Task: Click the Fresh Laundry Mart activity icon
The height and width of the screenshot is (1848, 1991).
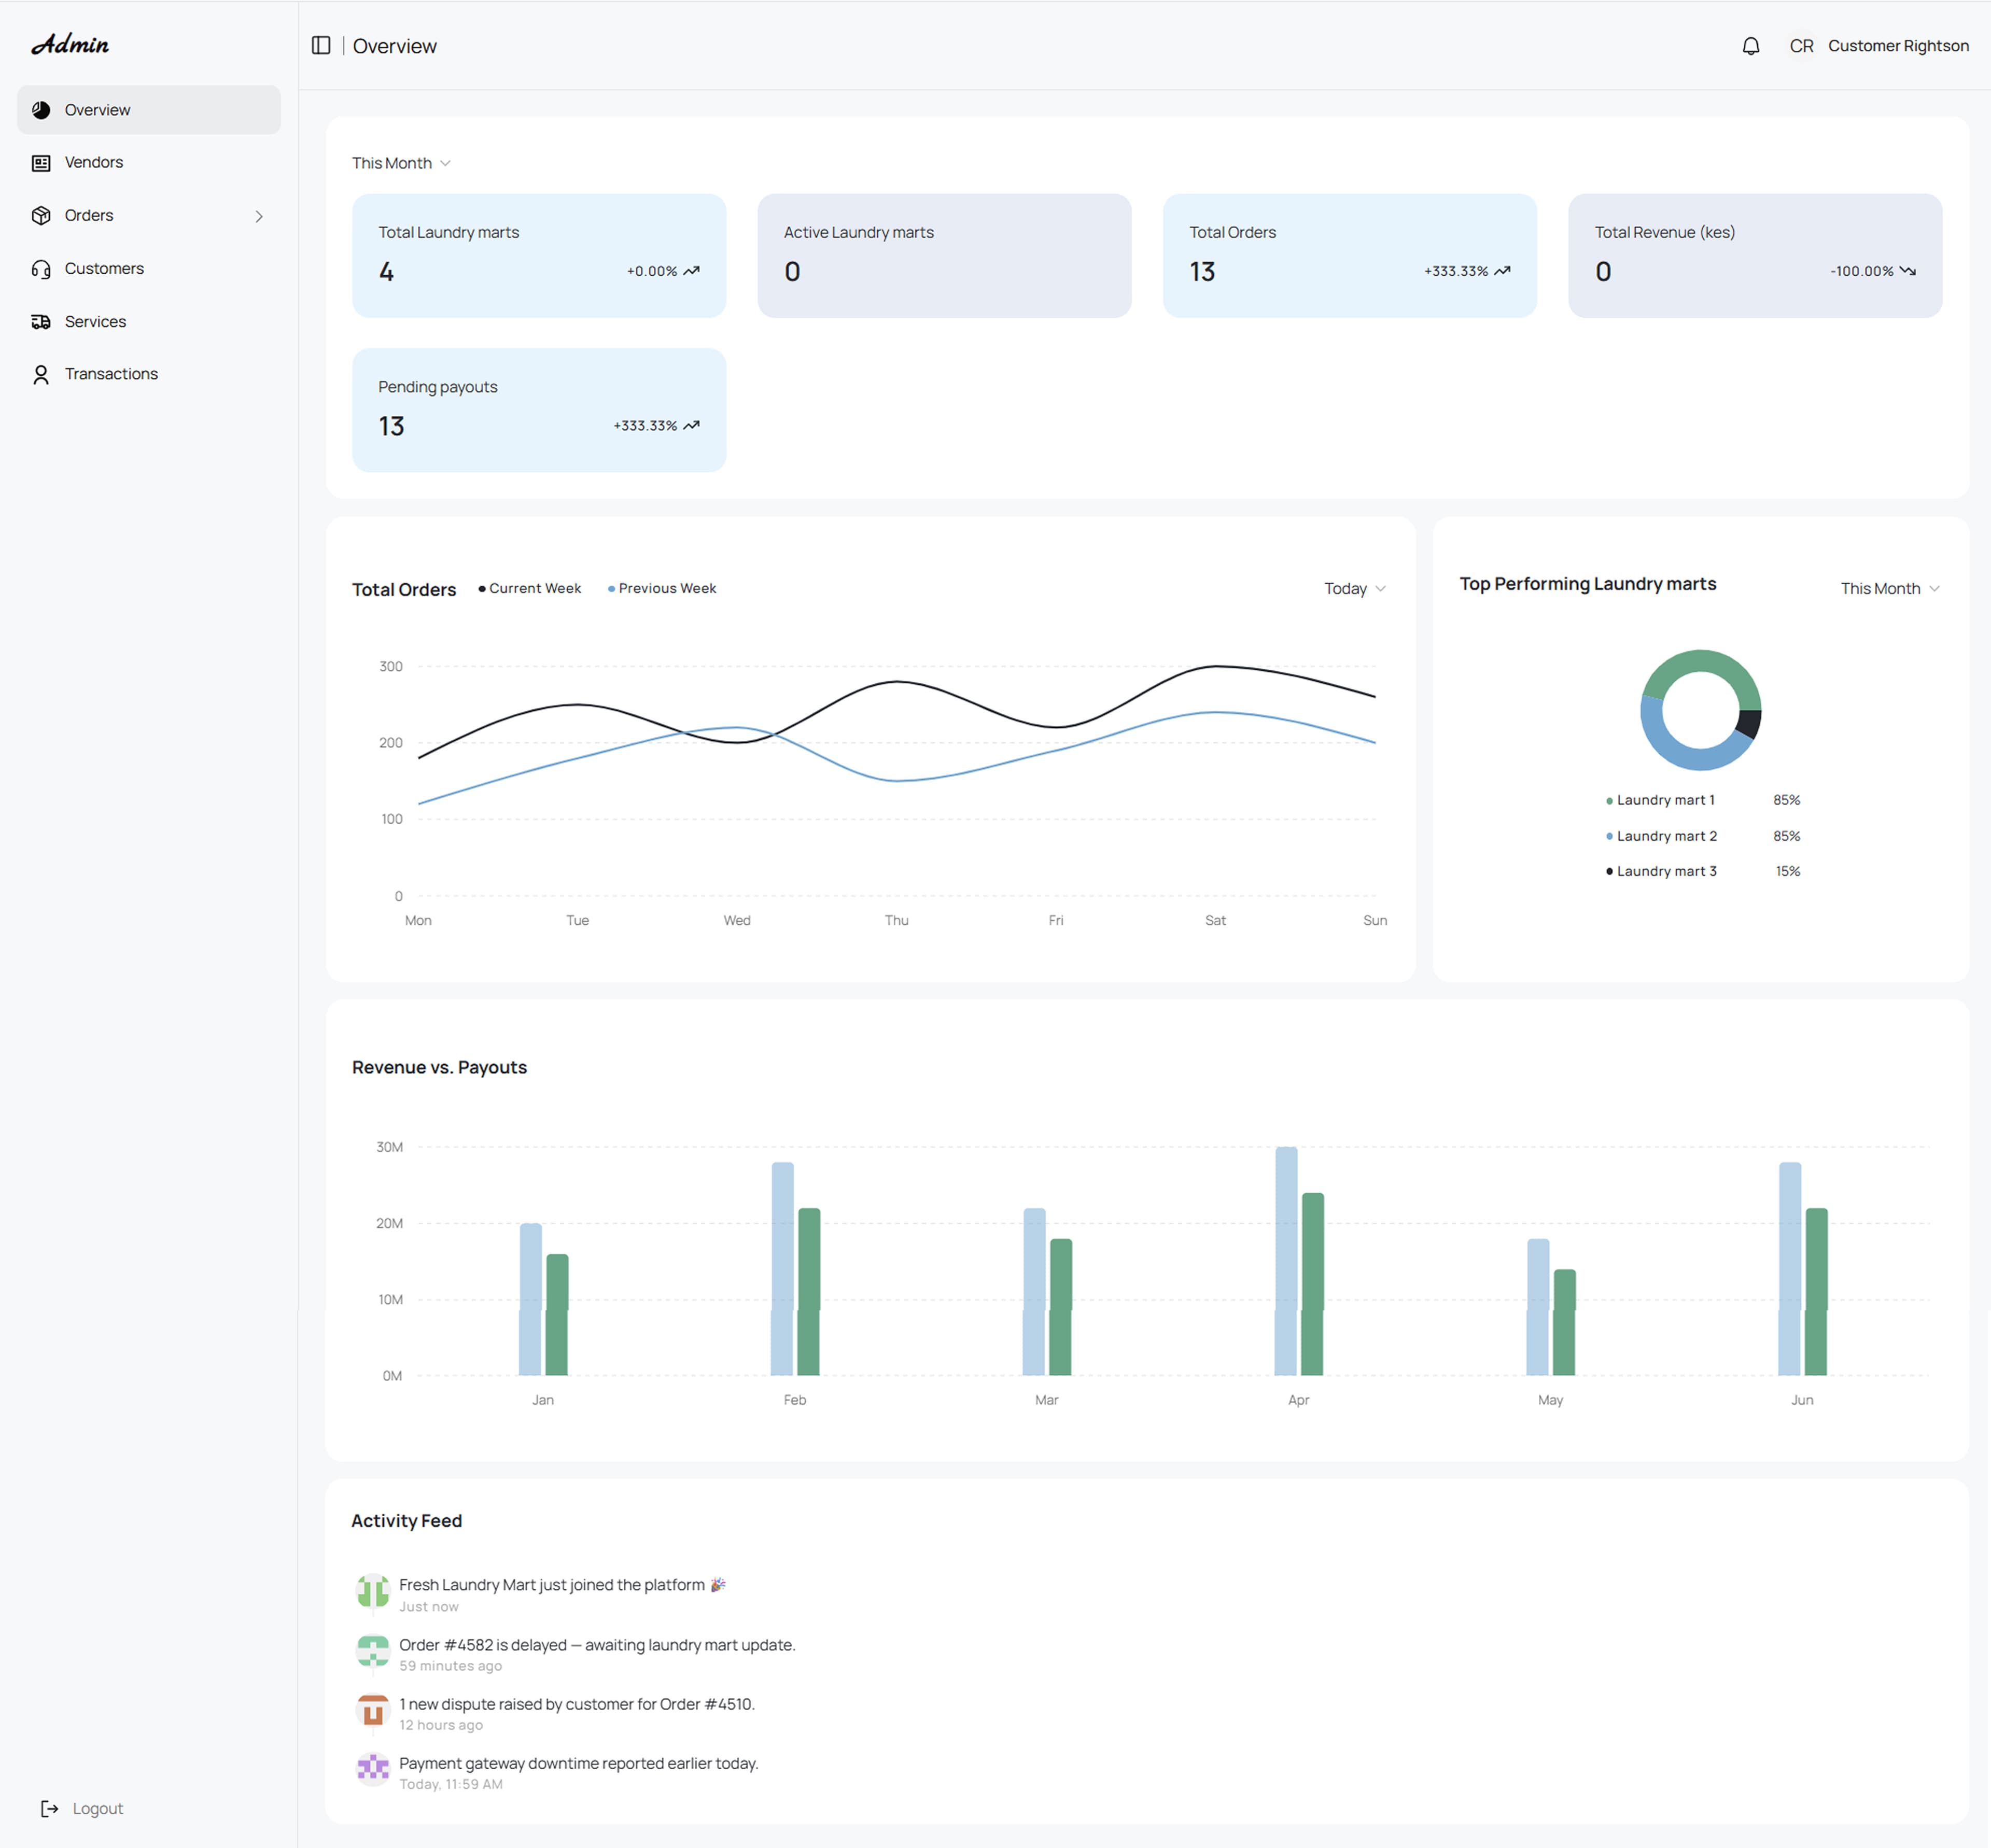Action: [x=372, y=1592]
